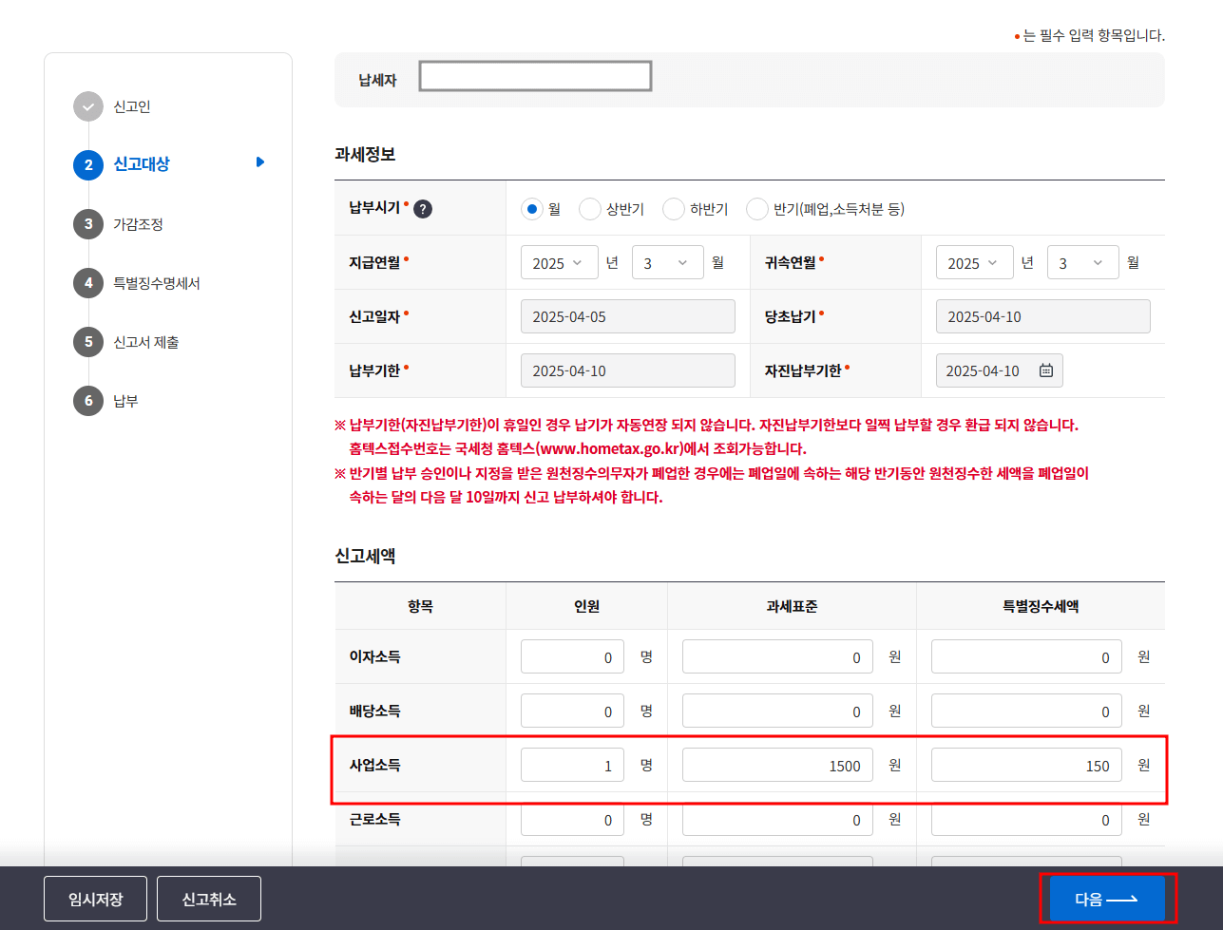The image size is (1223, 930).
Task: Choose the 상반기 radio option
Action: 589,208
